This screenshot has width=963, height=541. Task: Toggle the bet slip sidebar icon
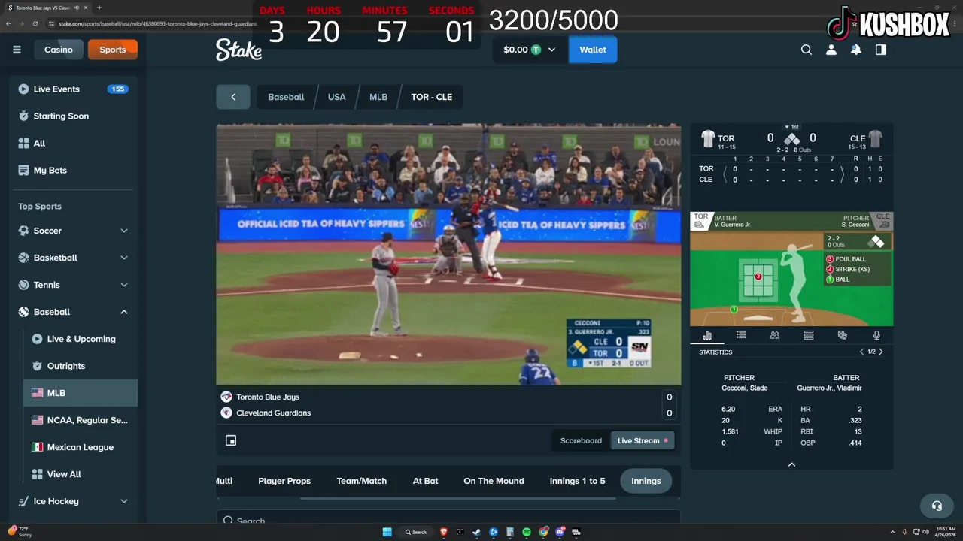point(881,50)
